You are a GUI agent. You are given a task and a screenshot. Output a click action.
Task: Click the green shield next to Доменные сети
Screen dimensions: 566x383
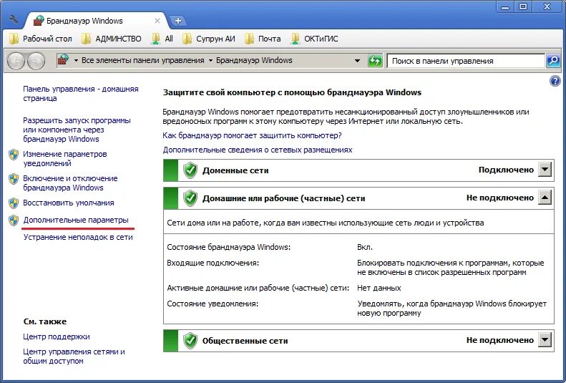point(190,170)
